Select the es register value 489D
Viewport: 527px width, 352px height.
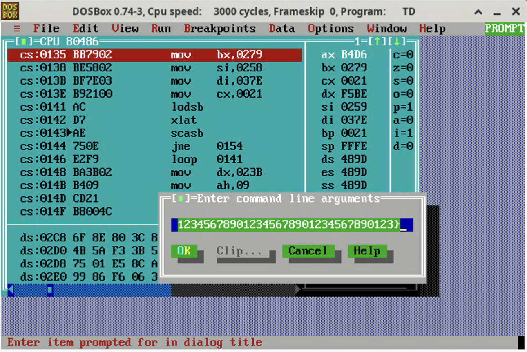(x=354, y=172)
